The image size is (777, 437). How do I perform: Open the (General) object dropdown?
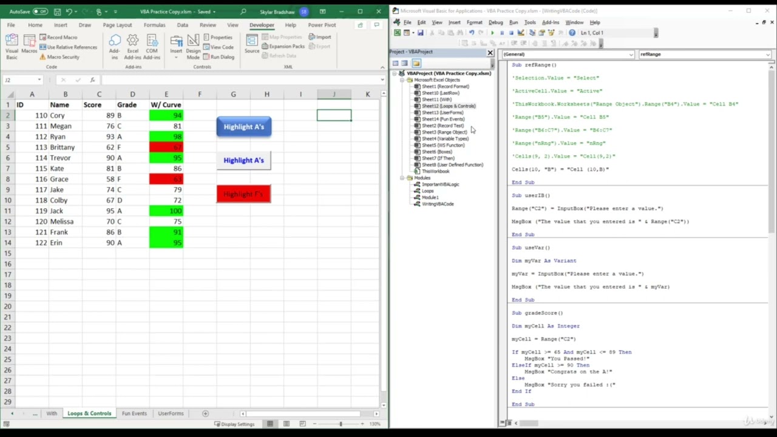tap(631, 54)
